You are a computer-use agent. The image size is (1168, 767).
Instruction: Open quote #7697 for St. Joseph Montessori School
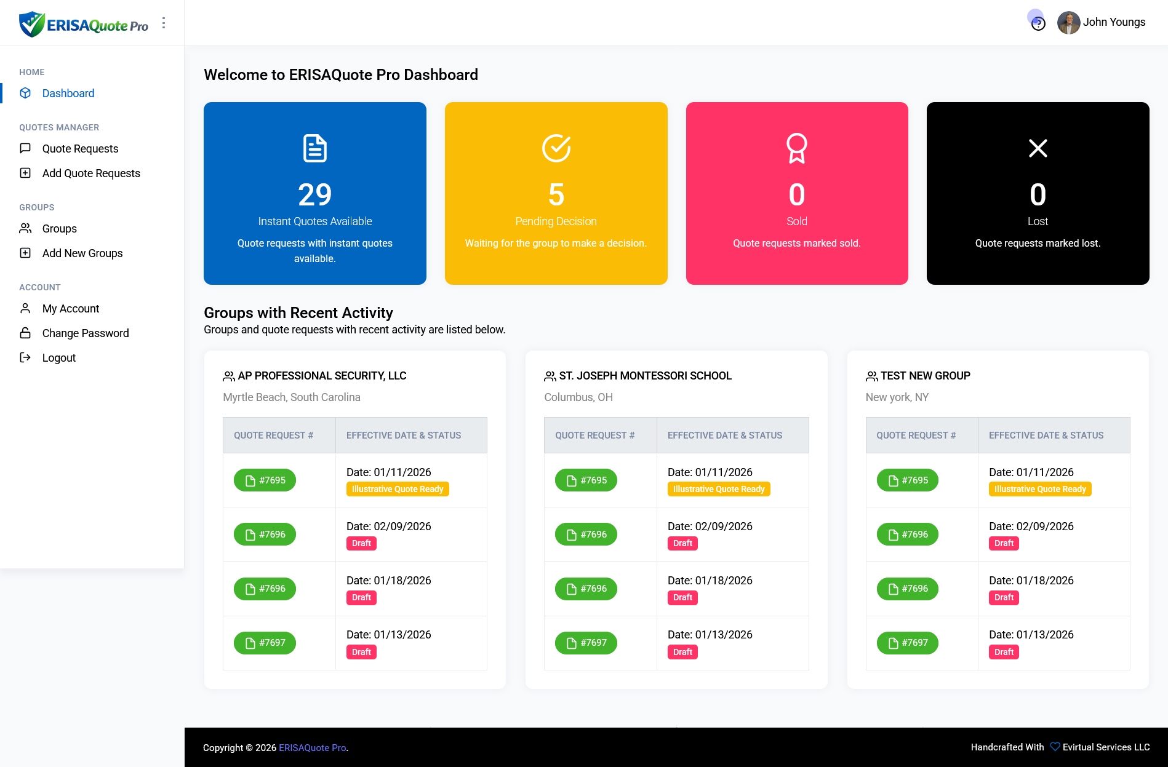[586, 643]
